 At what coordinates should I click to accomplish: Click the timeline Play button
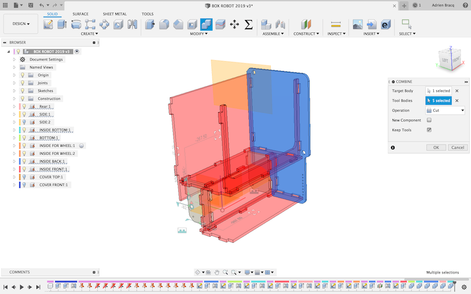click(22, 287)
